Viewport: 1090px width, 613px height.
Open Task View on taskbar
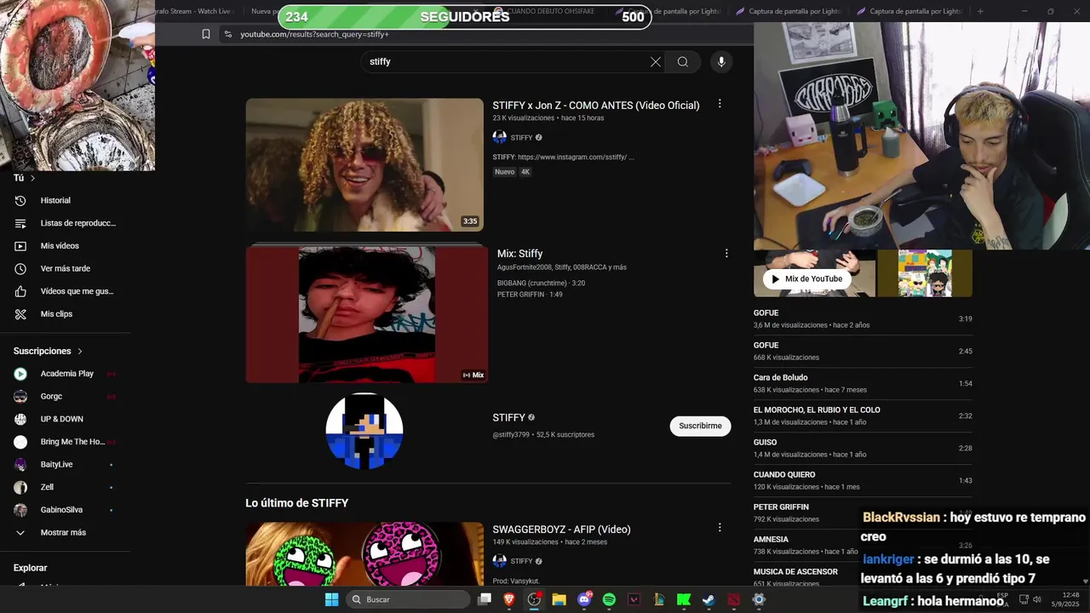[x=485, y=599]
